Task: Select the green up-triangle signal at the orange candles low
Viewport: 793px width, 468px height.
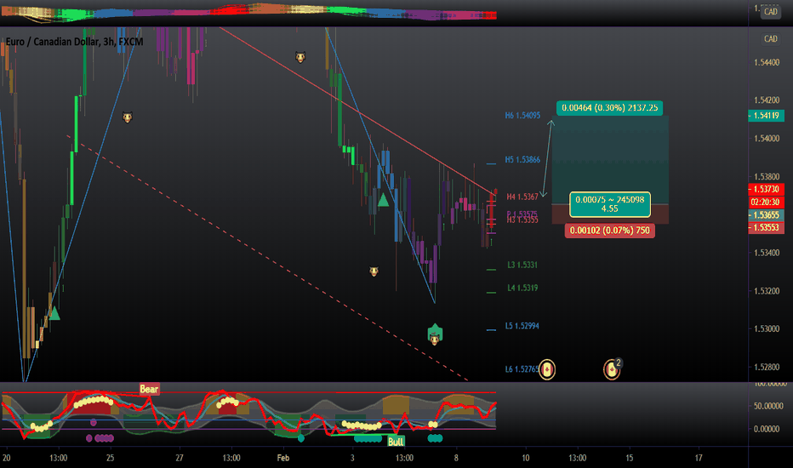Action: (54, 314)
